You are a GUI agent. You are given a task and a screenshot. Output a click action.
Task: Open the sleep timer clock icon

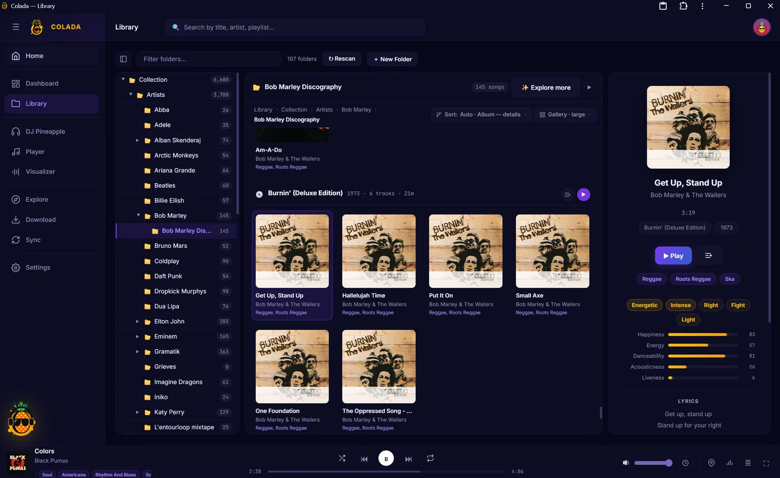coord(685,463)
